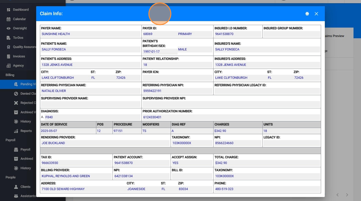This screenshot has height=201, width=361.
Task: Click the History icon under Billing
Action: (x=16, y=122)
